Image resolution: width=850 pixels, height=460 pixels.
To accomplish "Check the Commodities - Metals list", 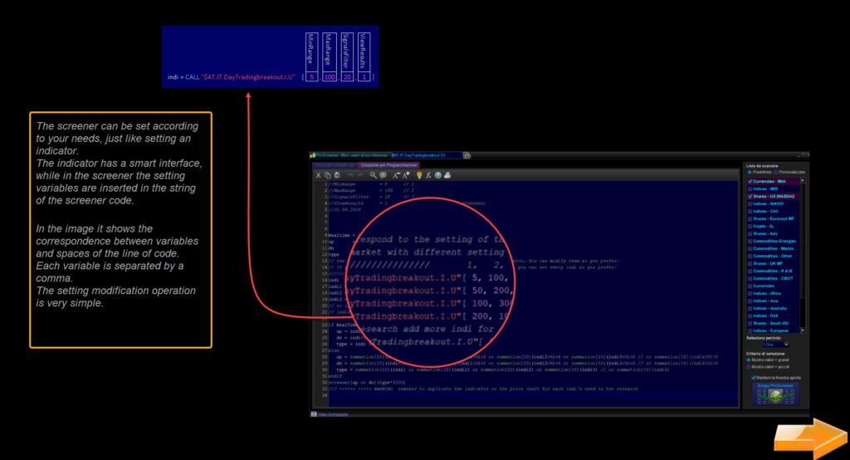I will 750,248.
